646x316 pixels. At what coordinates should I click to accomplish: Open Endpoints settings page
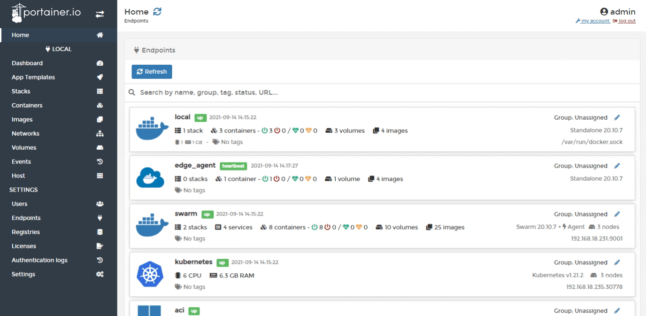pyautogui.click(x=26, y=218)
